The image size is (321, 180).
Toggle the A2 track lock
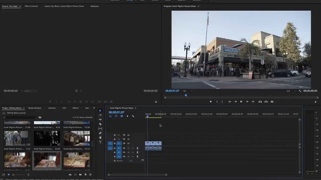115,152
